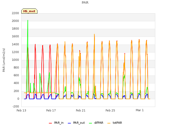Toggle the PAR_in legend entry
This screenshot has height=128, width=171.
(56, 123)
